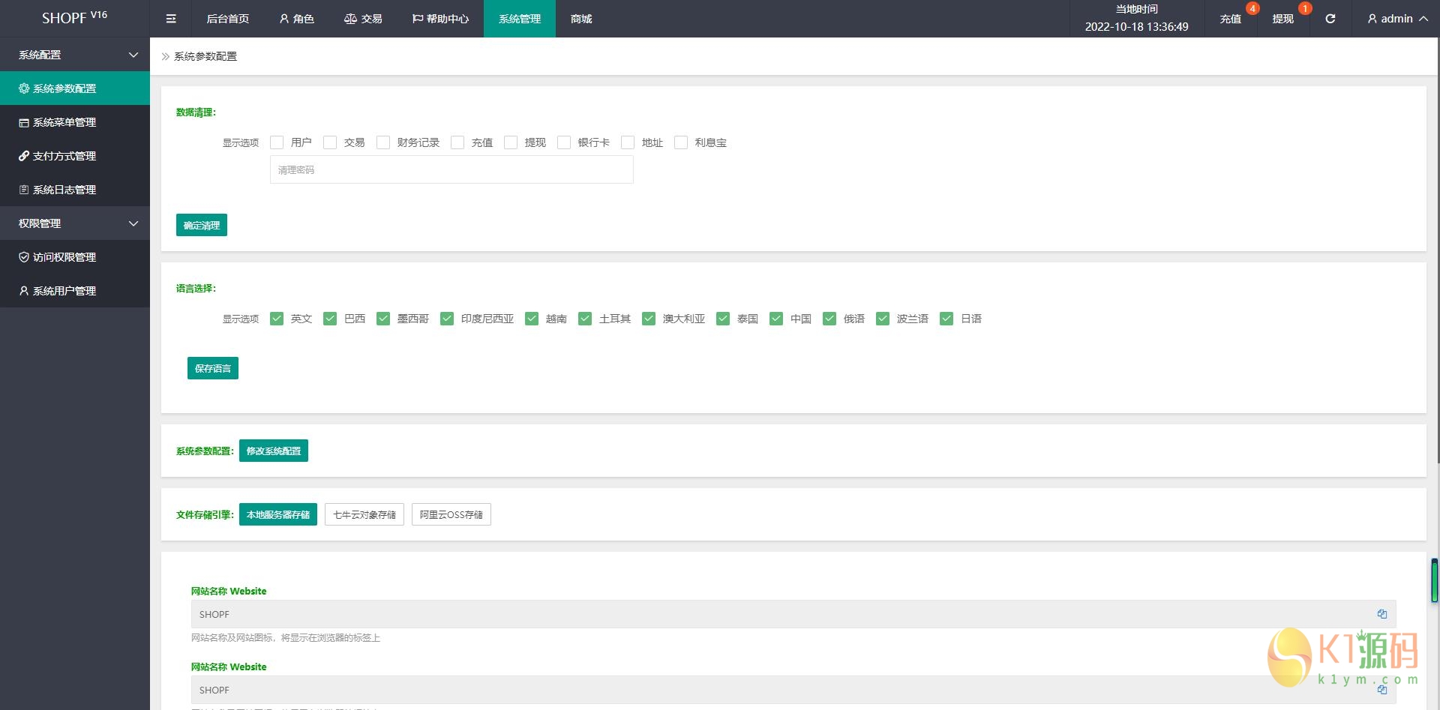Open the 交易 top menu
This screenshot has height=710, width=1440.
[x=363, y=19]
